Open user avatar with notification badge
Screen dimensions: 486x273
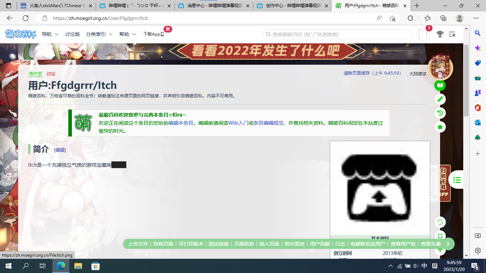pyautogui.click(x=423, y=34)
